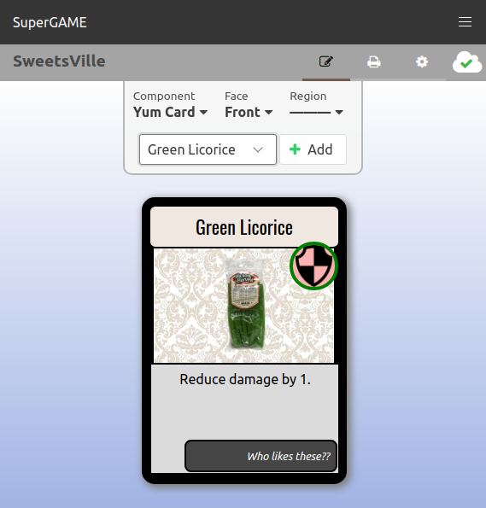The height and width of the screenshot is (508, 486).
Task: Expand the Yum Card component dropdown
Action: (170, 112)
